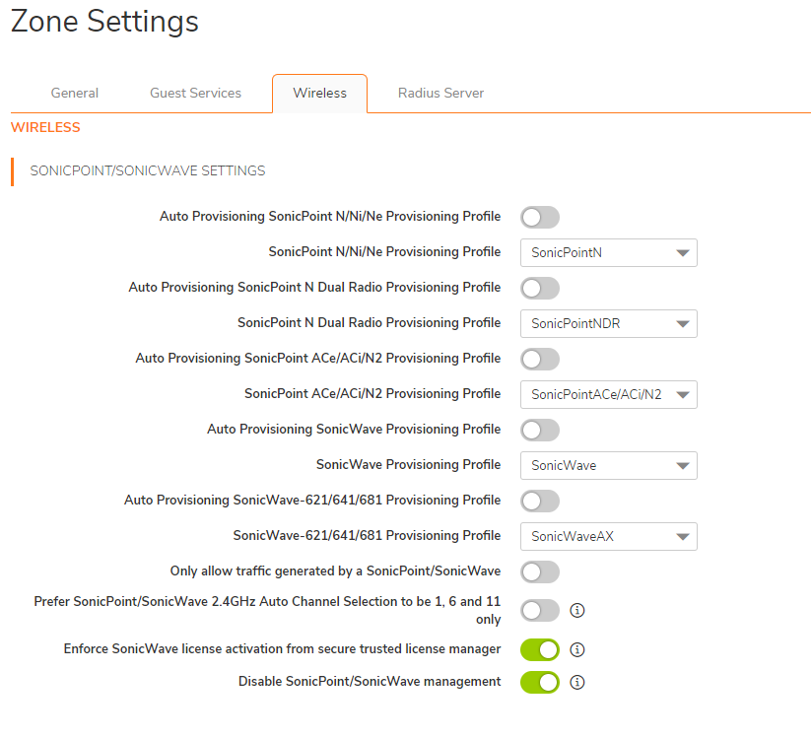Go to the Radius Server tab

click(x=440, y=94)
